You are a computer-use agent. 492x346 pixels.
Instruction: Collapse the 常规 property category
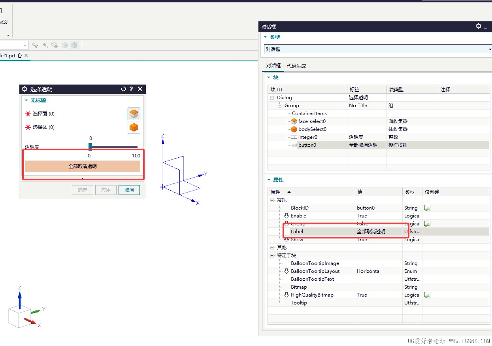272,200
